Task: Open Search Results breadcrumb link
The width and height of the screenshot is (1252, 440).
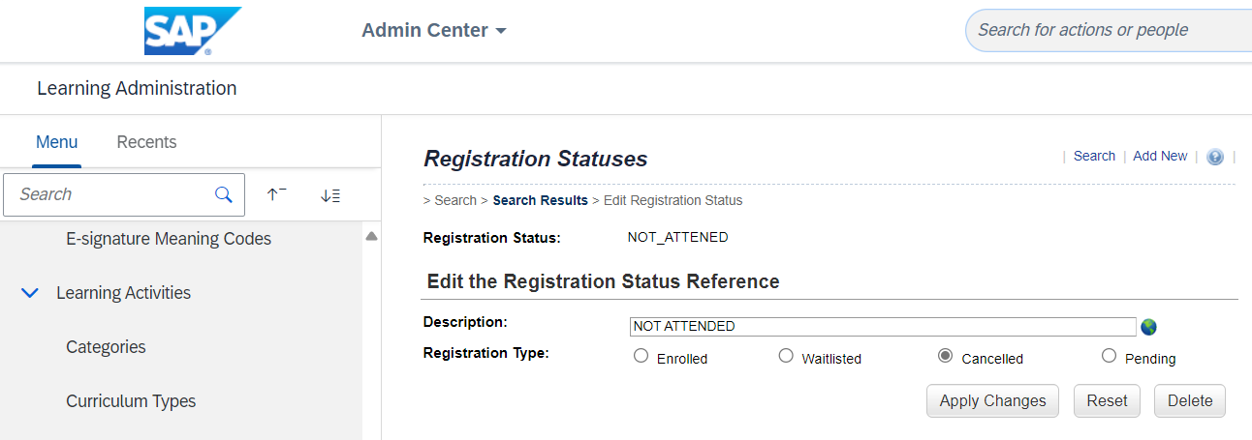Action: (540, 200)
